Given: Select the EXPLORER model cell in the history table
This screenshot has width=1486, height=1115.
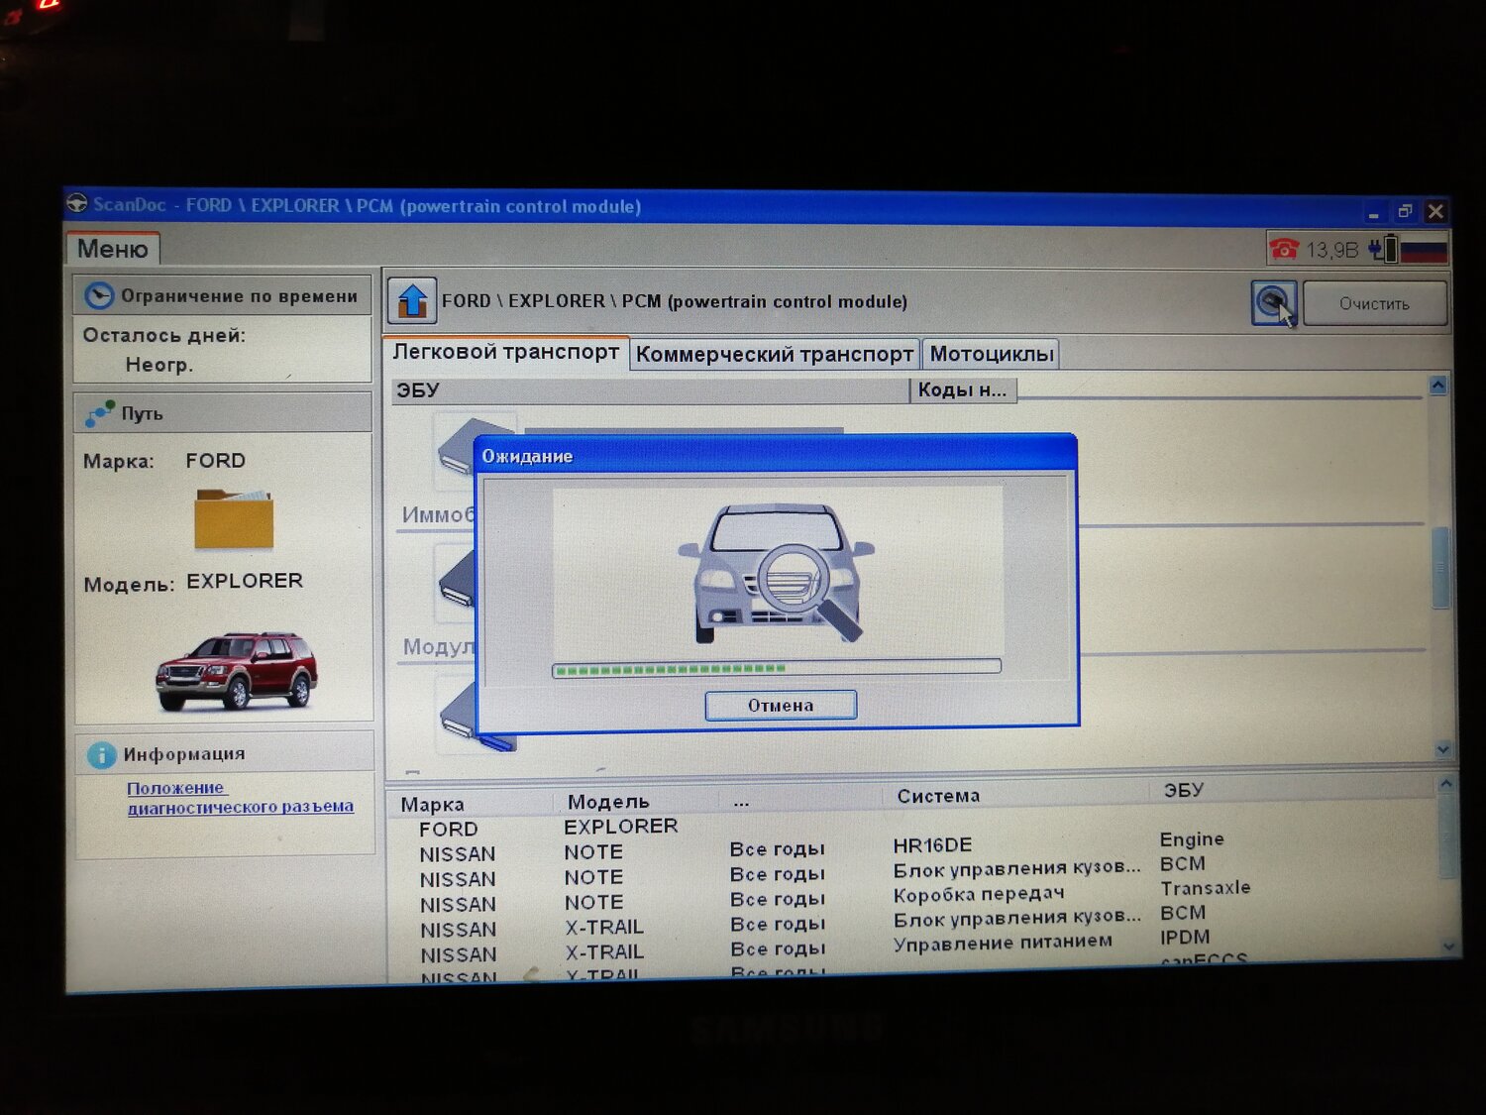Looking at the screenshot, I should 621,826.
